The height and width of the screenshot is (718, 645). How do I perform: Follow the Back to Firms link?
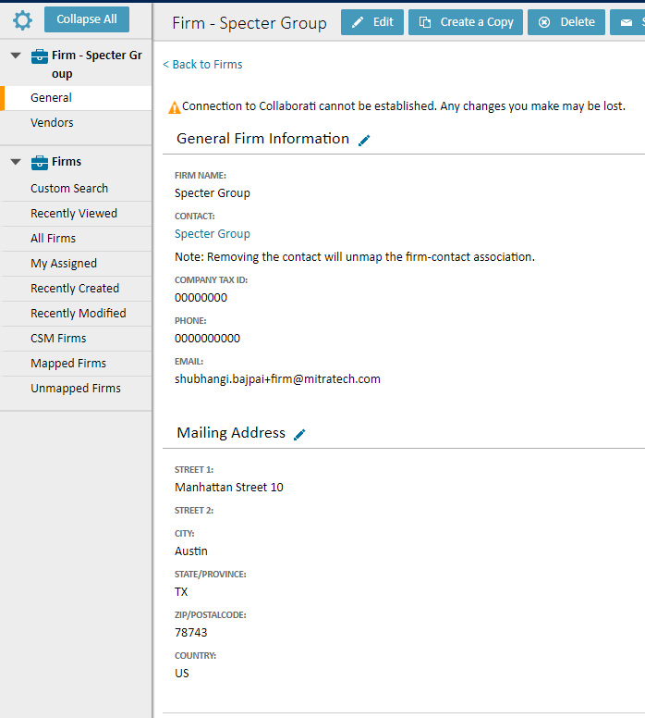coord(202,65)
